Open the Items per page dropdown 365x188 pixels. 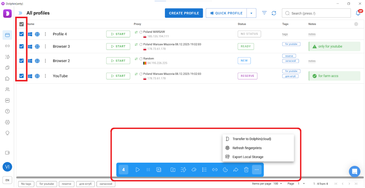pos(278,184)
